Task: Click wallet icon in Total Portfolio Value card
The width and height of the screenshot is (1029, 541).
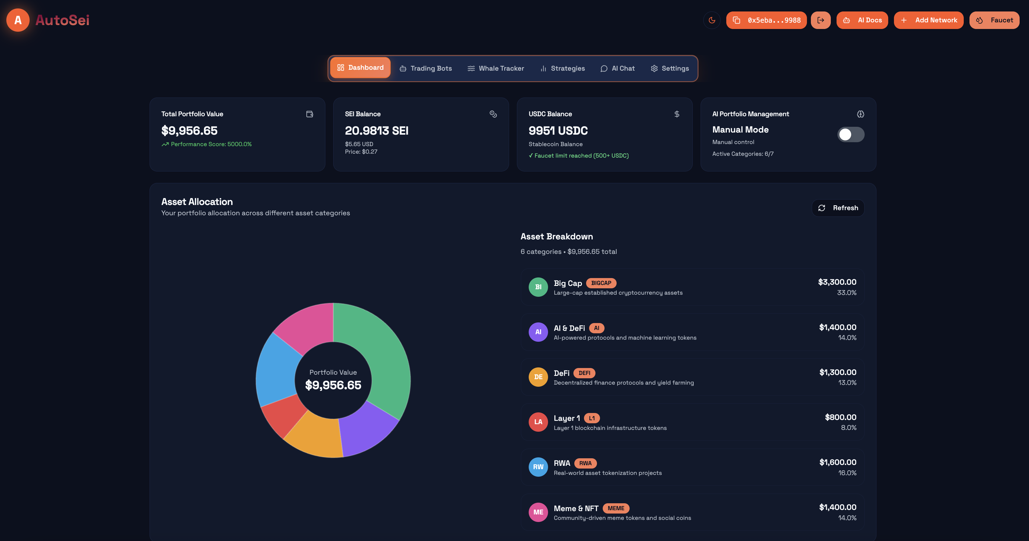Action: pos(310,114)
